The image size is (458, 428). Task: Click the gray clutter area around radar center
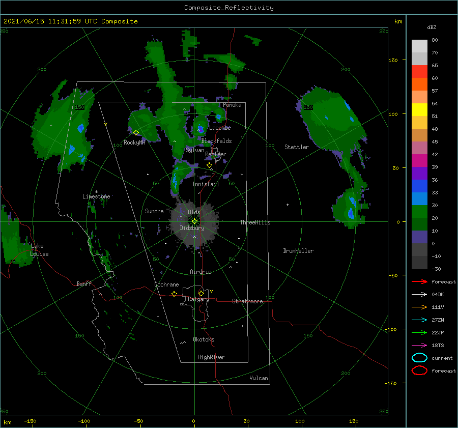[x=194, y=223]
